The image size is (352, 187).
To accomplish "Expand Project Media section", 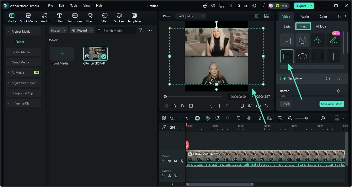I will 23,32.
